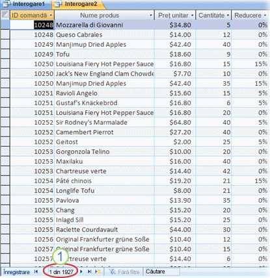Viewport: 270px width, 278px height.
Task: Click the Chang product cell
Action: point(104,210)
